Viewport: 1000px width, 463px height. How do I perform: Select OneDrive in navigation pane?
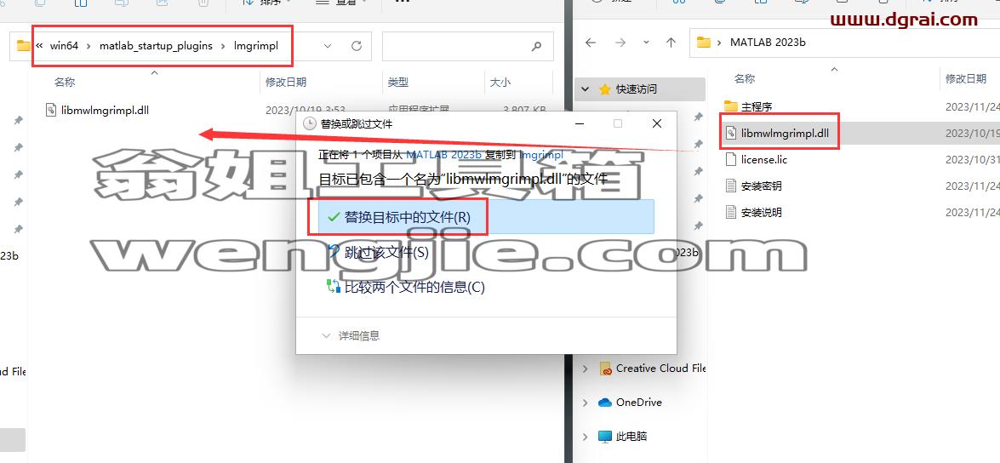click(x=638, y=403)
